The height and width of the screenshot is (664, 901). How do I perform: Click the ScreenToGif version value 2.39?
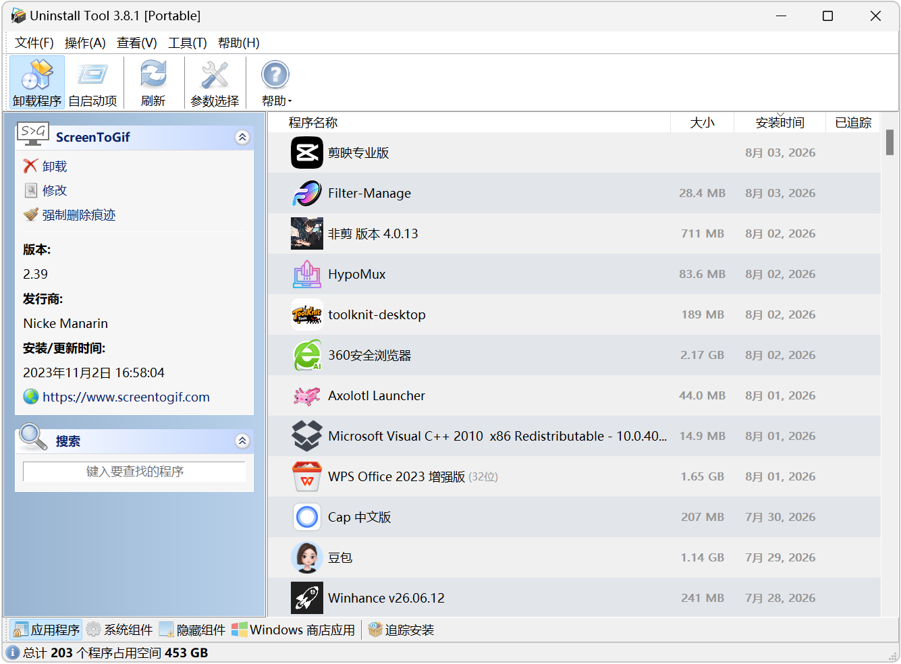point(35,275)
